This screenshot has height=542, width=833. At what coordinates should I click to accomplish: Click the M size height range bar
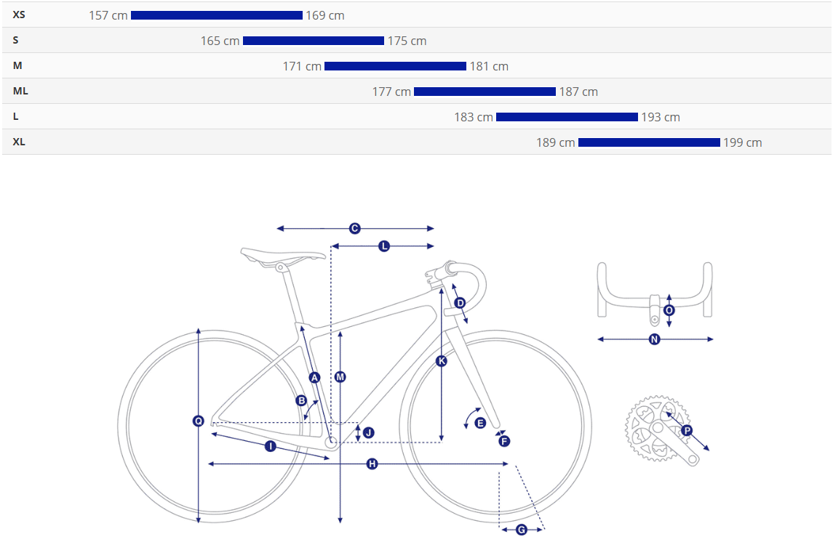tap(395, 66)
